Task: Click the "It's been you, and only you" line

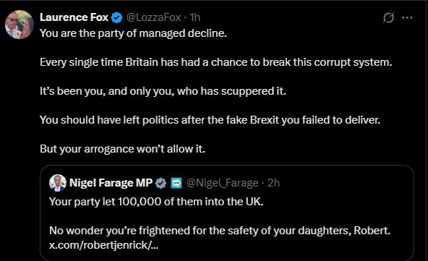Action: (x=163, y=91)
